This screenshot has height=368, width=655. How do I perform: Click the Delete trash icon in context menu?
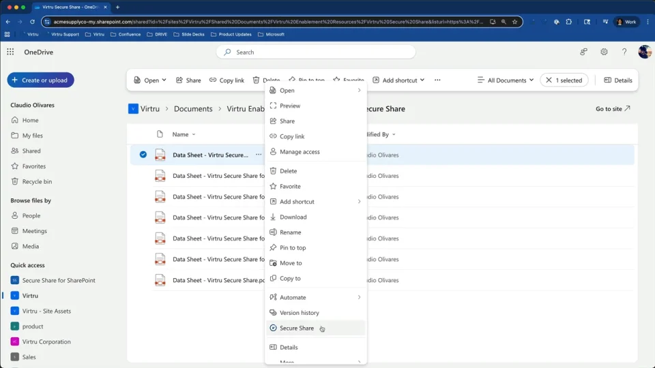point(273,171)
